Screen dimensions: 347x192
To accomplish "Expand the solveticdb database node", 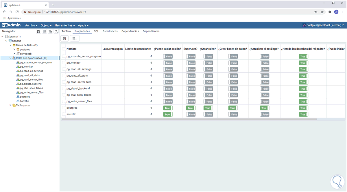I will pos(14,54).
